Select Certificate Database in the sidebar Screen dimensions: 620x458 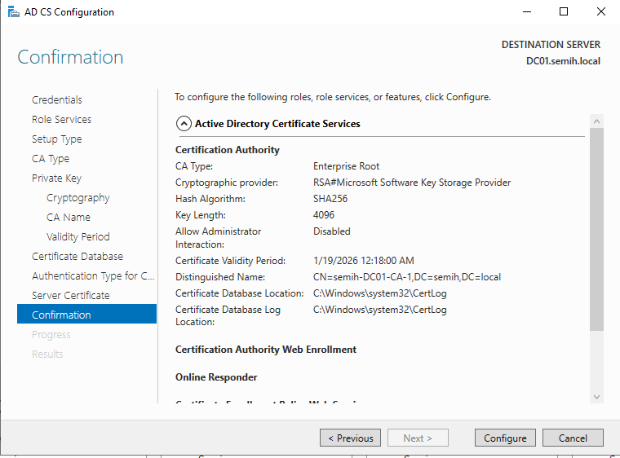(x=77, y=257)
